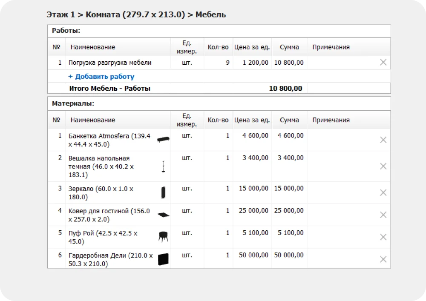Remove the Банкетка Atmosfera material row
The height and width of the screenshot is (301, 426).
tap(383, 140)
